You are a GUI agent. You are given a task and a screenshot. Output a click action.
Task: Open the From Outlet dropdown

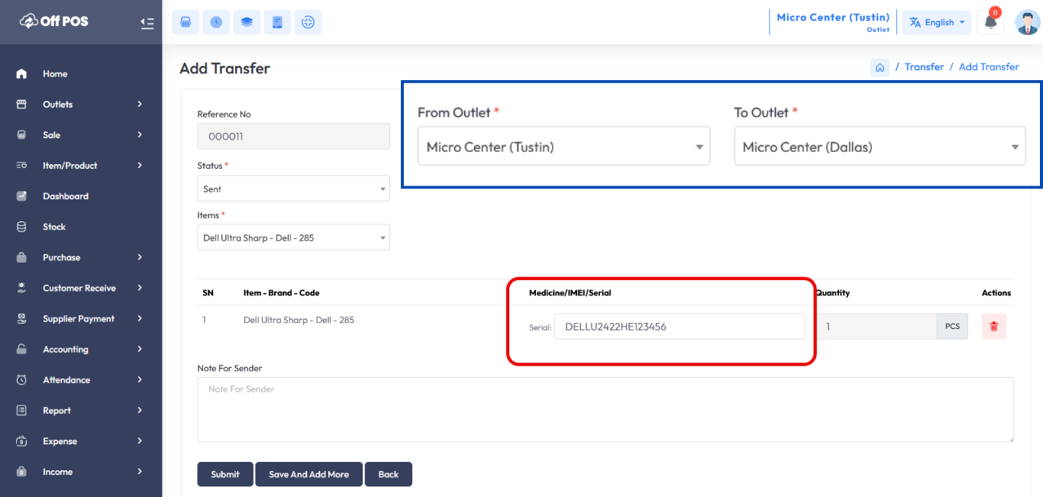click(563, 147)
